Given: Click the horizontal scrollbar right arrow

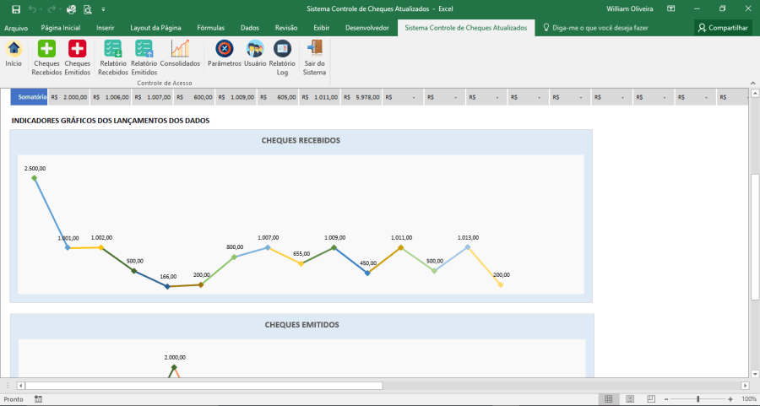Looking at the screenshot, I should point(745,386).
